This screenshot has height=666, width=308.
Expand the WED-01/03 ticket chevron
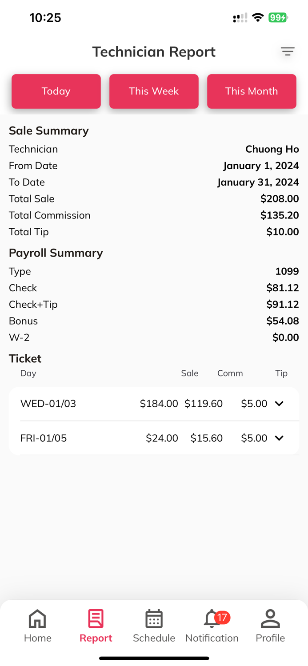pyautogui.click(x=279, y=404)
